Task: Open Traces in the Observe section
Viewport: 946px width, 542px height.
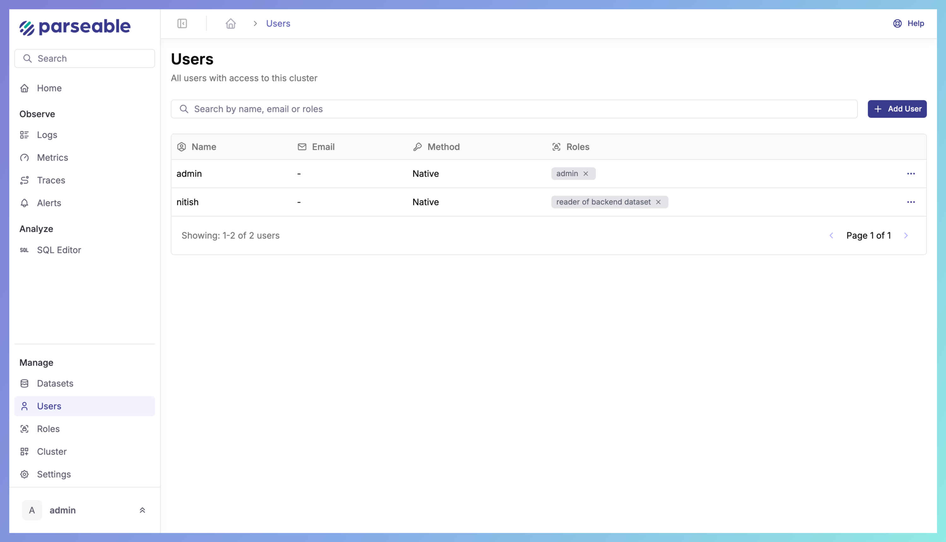Action: click(x=51, y=180)
